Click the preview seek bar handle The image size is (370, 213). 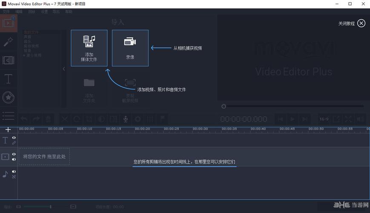point(224,106)
